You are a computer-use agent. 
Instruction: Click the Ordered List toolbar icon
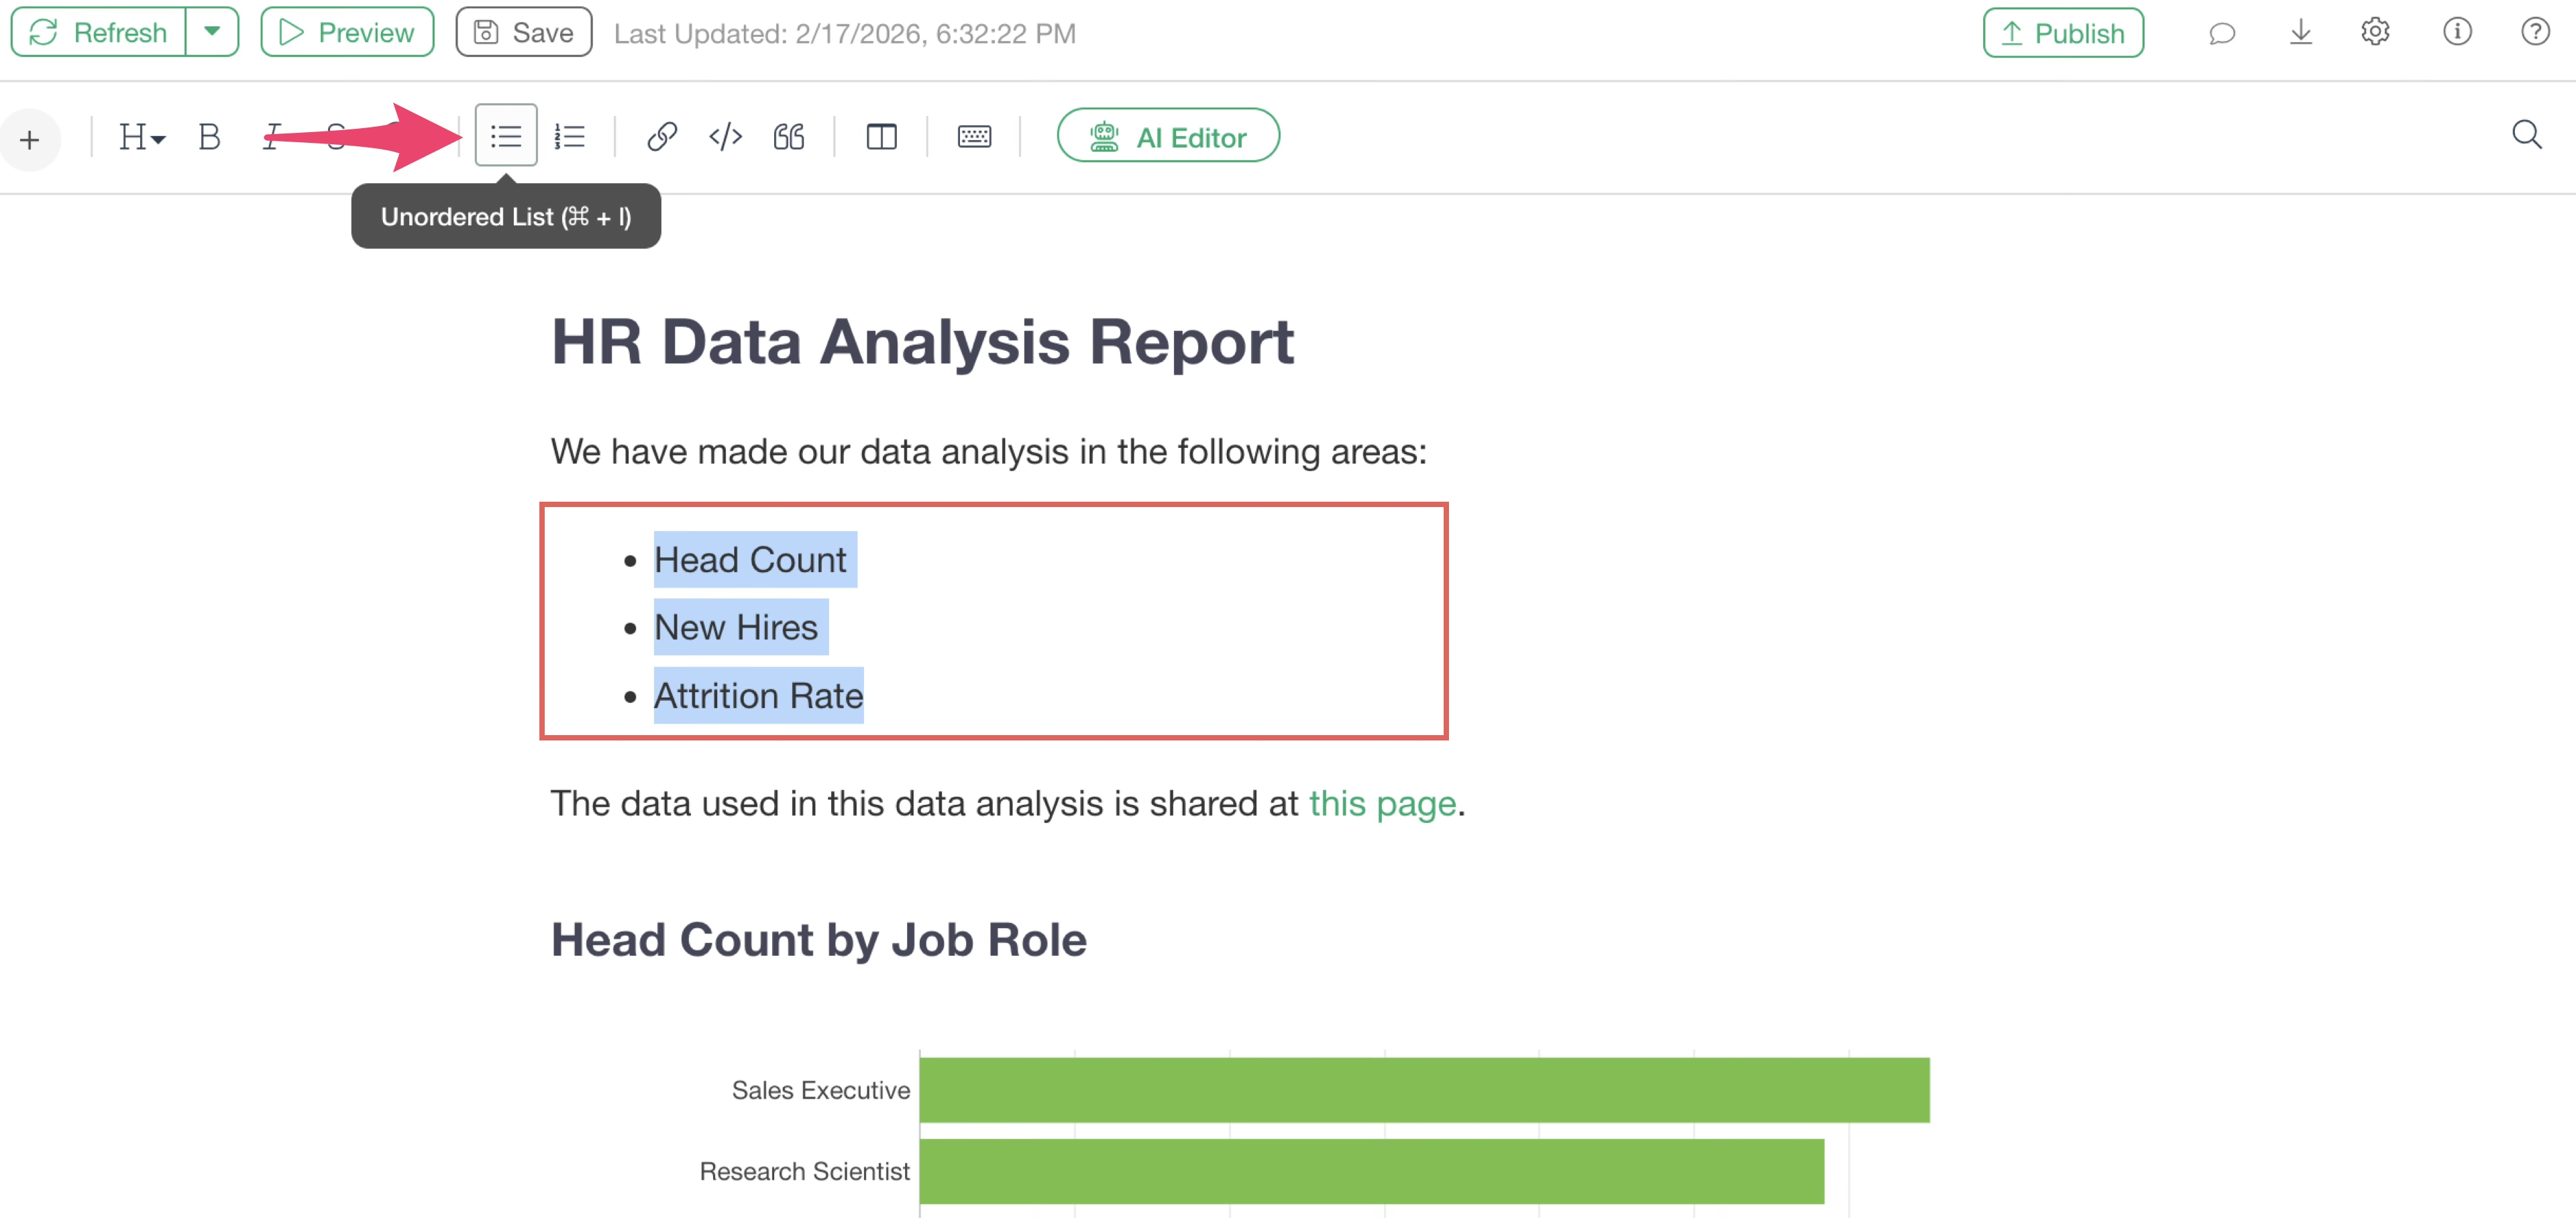[570, 136]
